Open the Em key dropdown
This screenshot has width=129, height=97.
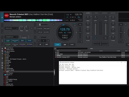click(x=80, y=17)
